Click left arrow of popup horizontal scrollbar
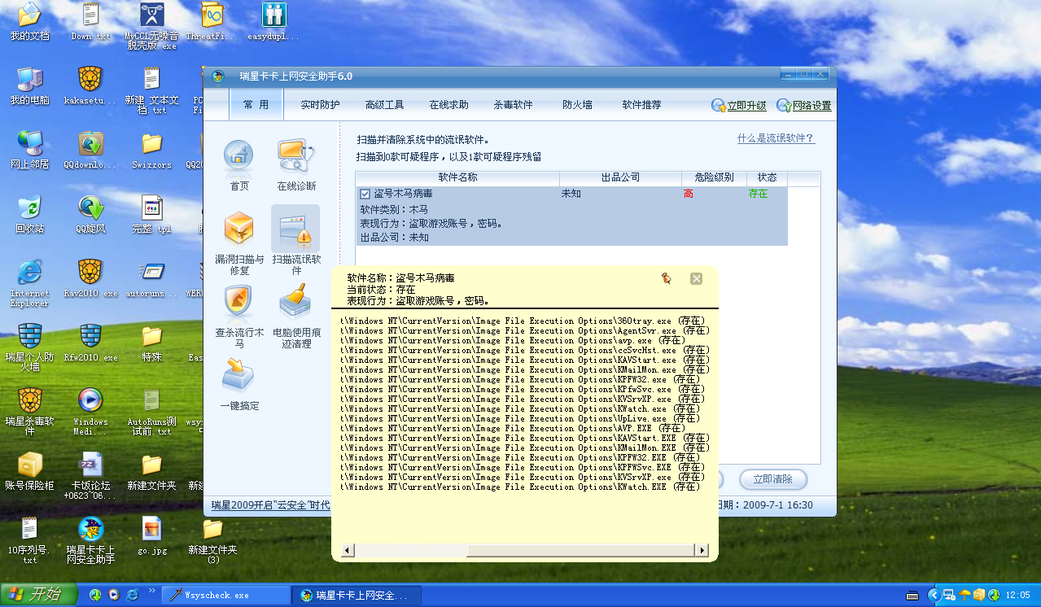Image resolution: width=1041 pixels, height=607 pixels. [x=346, y=551]
